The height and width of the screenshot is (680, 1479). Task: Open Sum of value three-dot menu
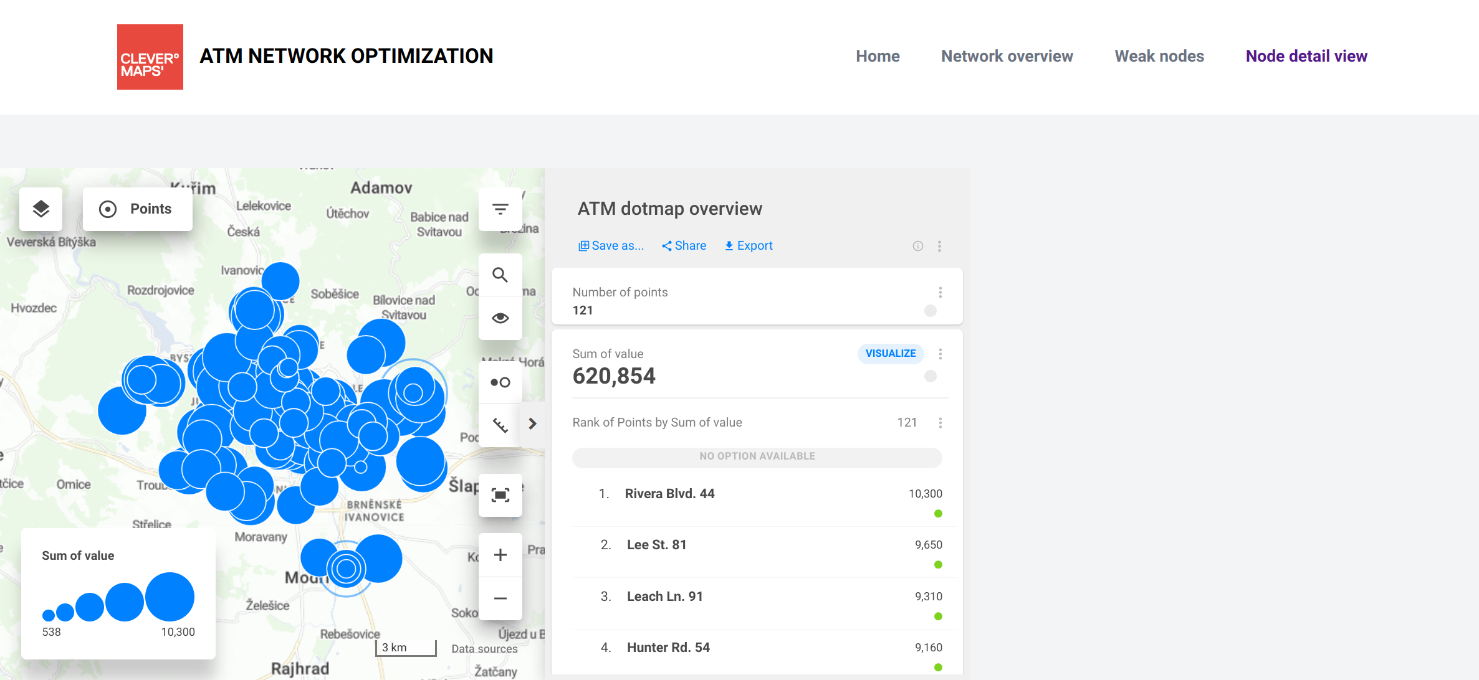tap(940, 354)
